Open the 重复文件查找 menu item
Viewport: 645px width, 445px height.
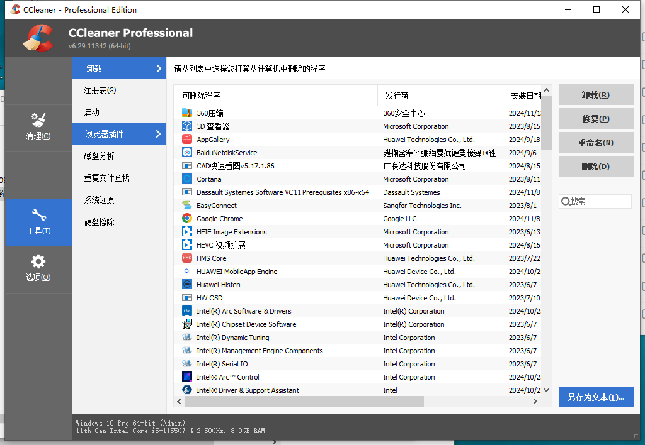coord(119,178)
